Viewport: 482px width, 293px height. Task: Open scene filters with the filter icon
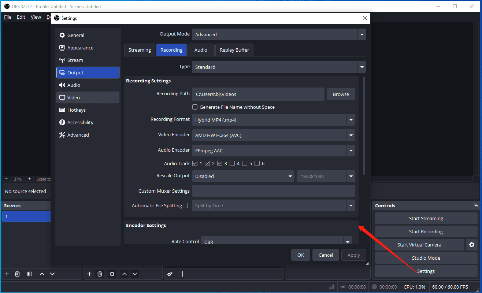(29, 274)
